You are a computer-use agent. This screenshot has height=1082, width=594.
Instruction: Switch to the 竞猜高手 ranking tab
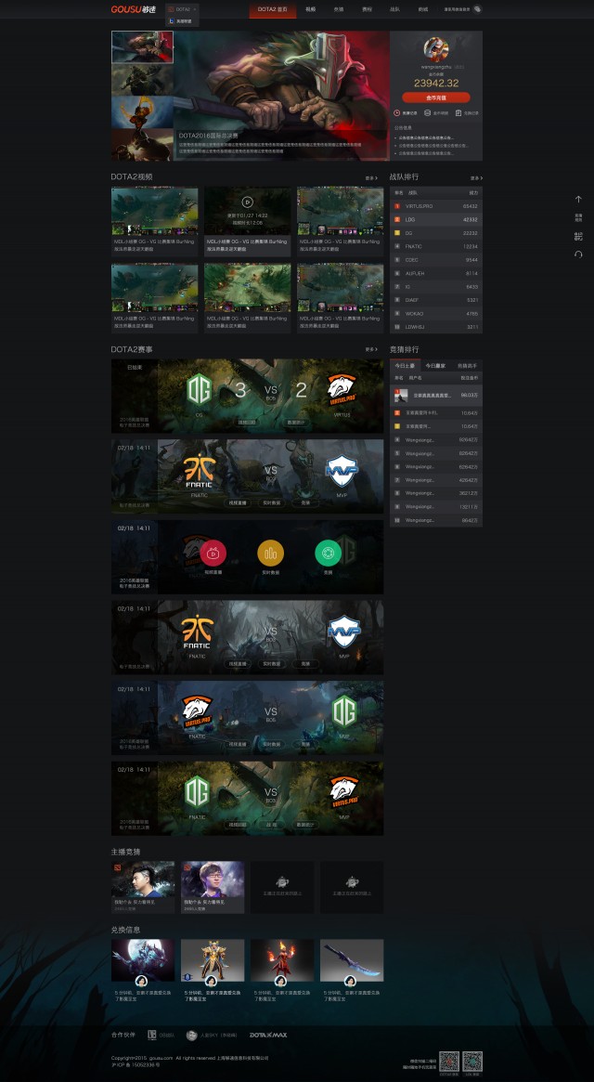pyautogui.click(x=467, y=366)
